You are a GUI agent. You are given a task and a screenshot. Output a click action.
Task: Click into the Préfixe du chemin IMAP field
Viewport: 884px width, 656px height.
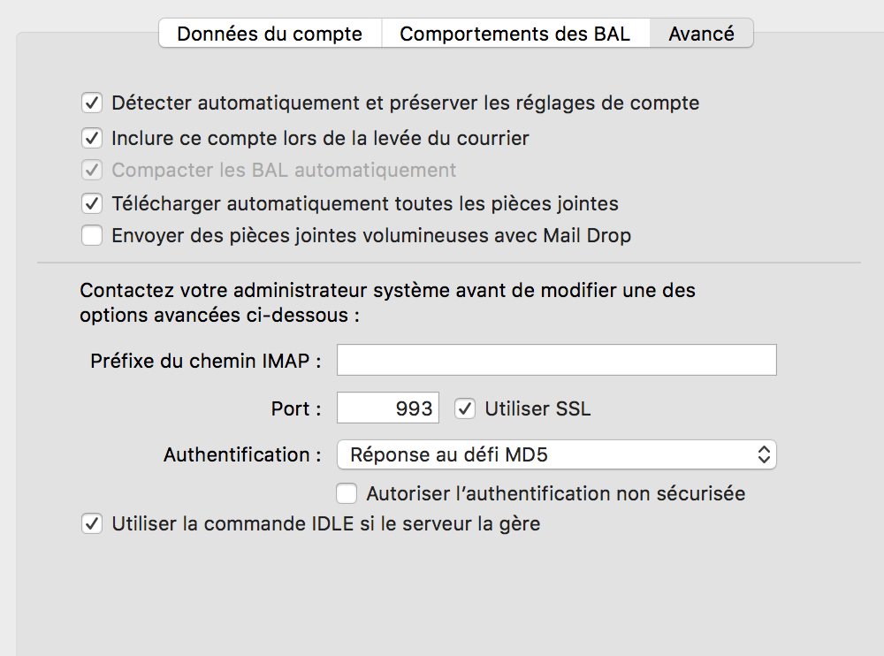556,361
